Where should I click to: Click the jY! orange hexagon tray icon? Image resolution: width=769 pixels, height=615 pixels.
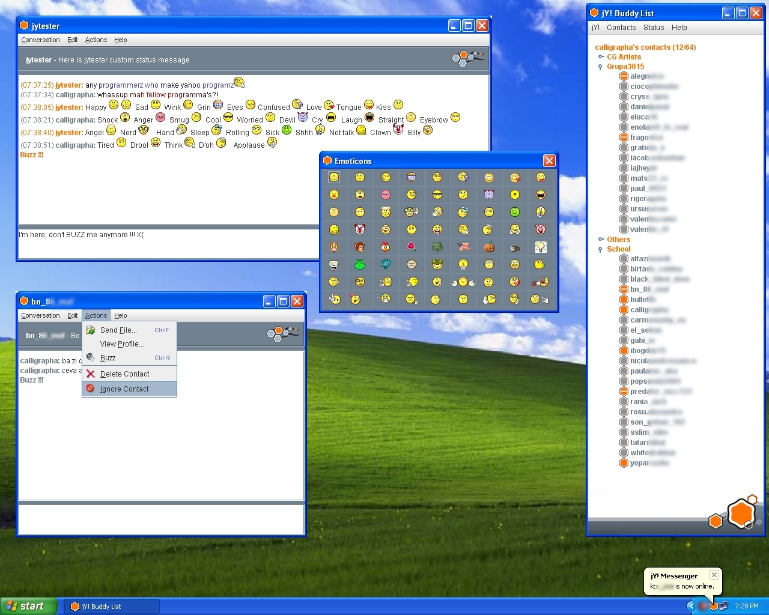tap(713, 606)
